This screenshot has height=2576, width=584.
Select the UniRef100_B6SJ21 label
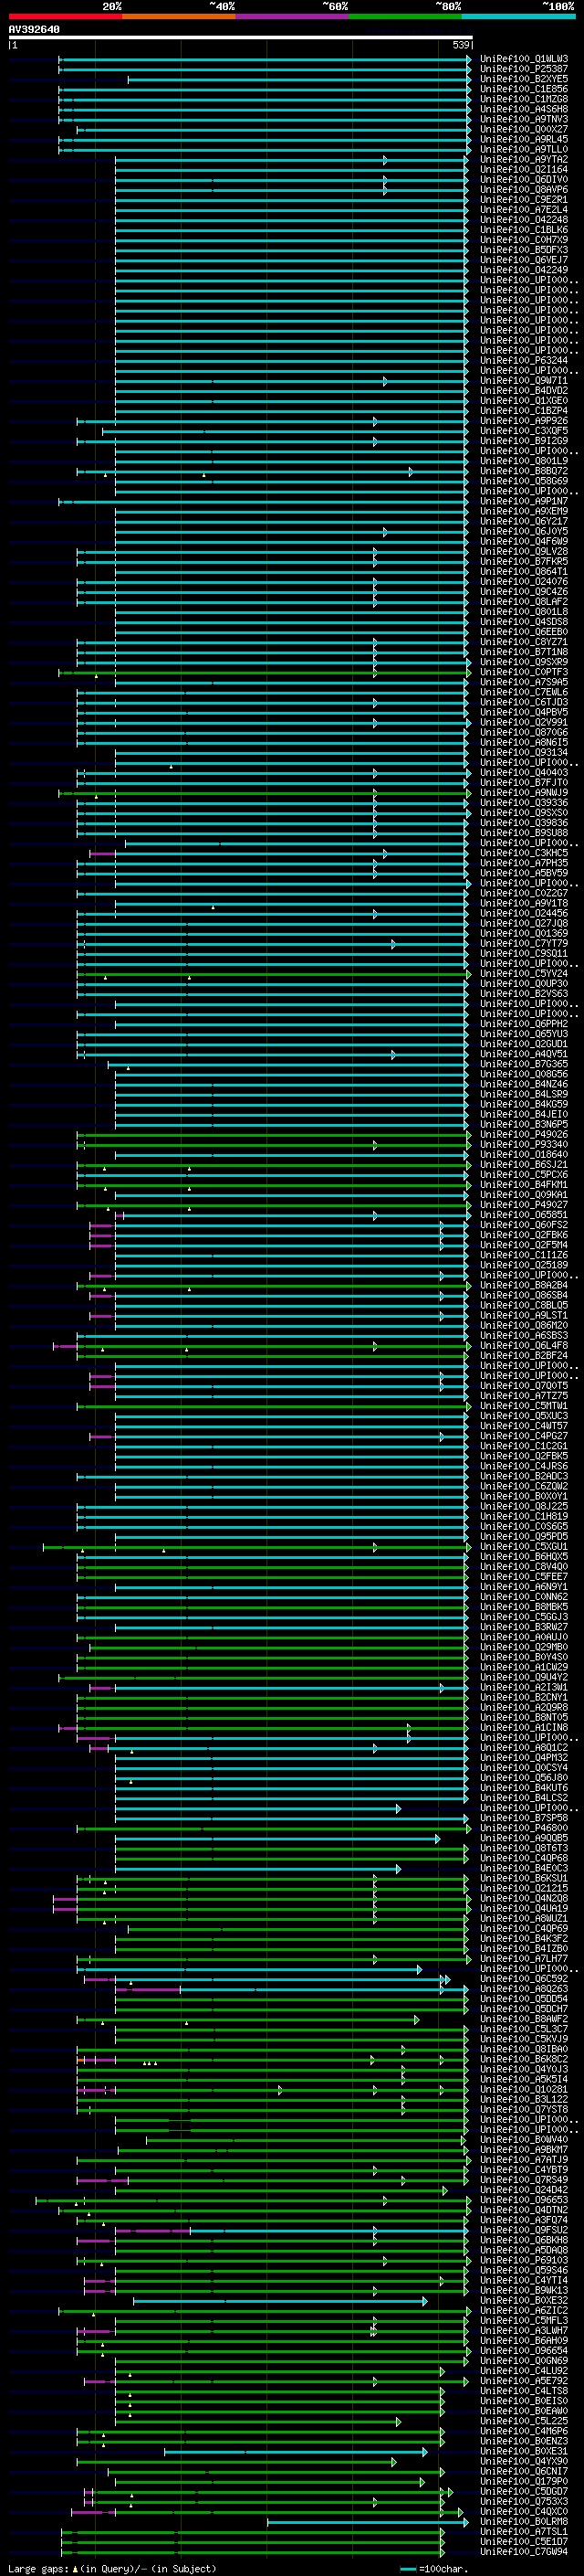click(x=524, y=1164)
